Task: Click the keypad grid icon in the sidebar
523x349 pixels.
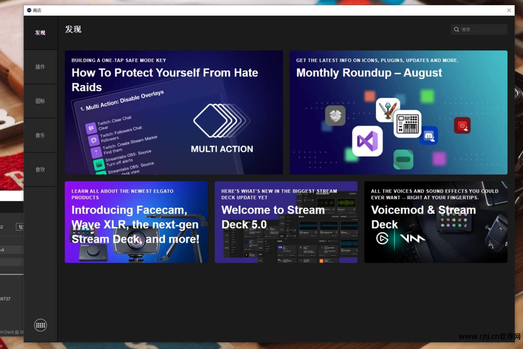Action: [x=40, y=325]
